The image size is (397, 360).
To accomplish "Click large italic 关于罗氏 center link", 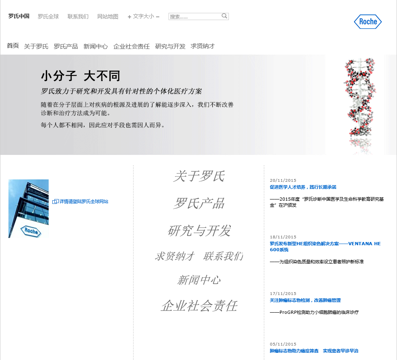I will [199, 176].
